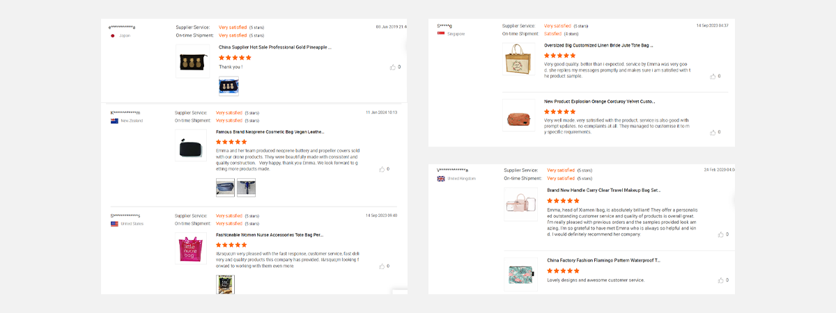View the orange corduroy bag thumbnail
The image size is (836, 313).
tap(518, 117)
